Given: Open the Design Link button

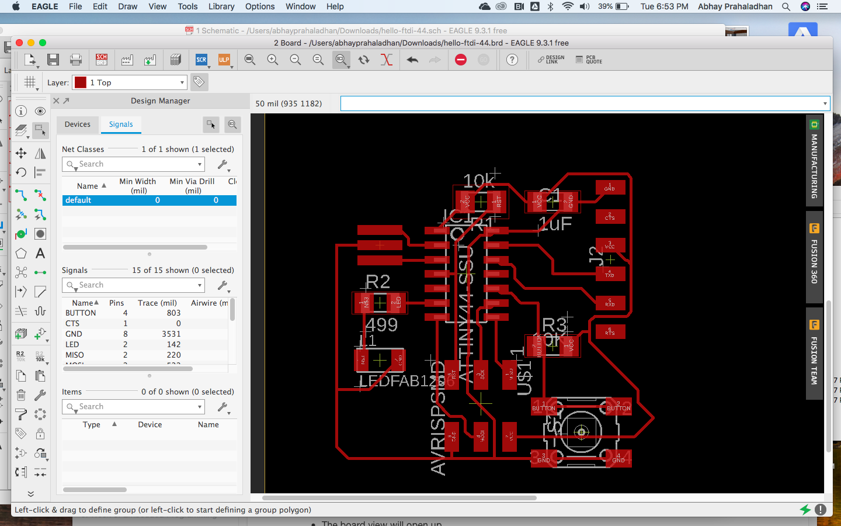Looking at the screenshot, I should coord(551,60).
